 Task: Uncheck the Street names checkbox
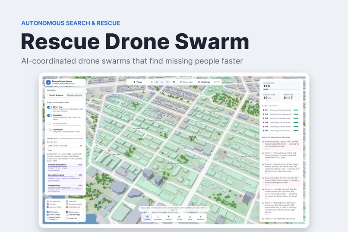pos(48,215)
